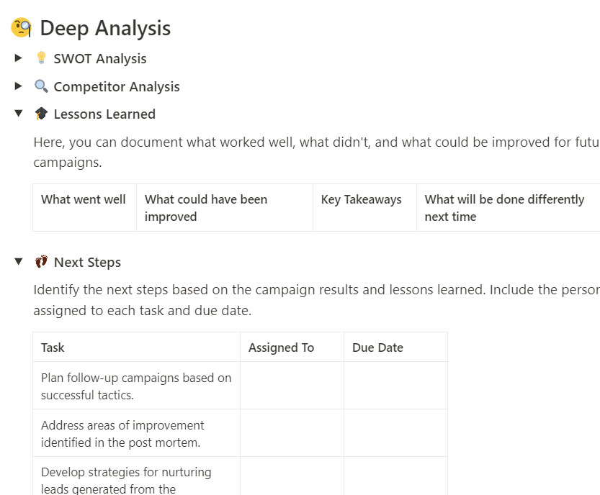Click the Assigned To cell for follow-up campaigns
600x495 pixels.
pyautogui.click(x=292, y=386)
